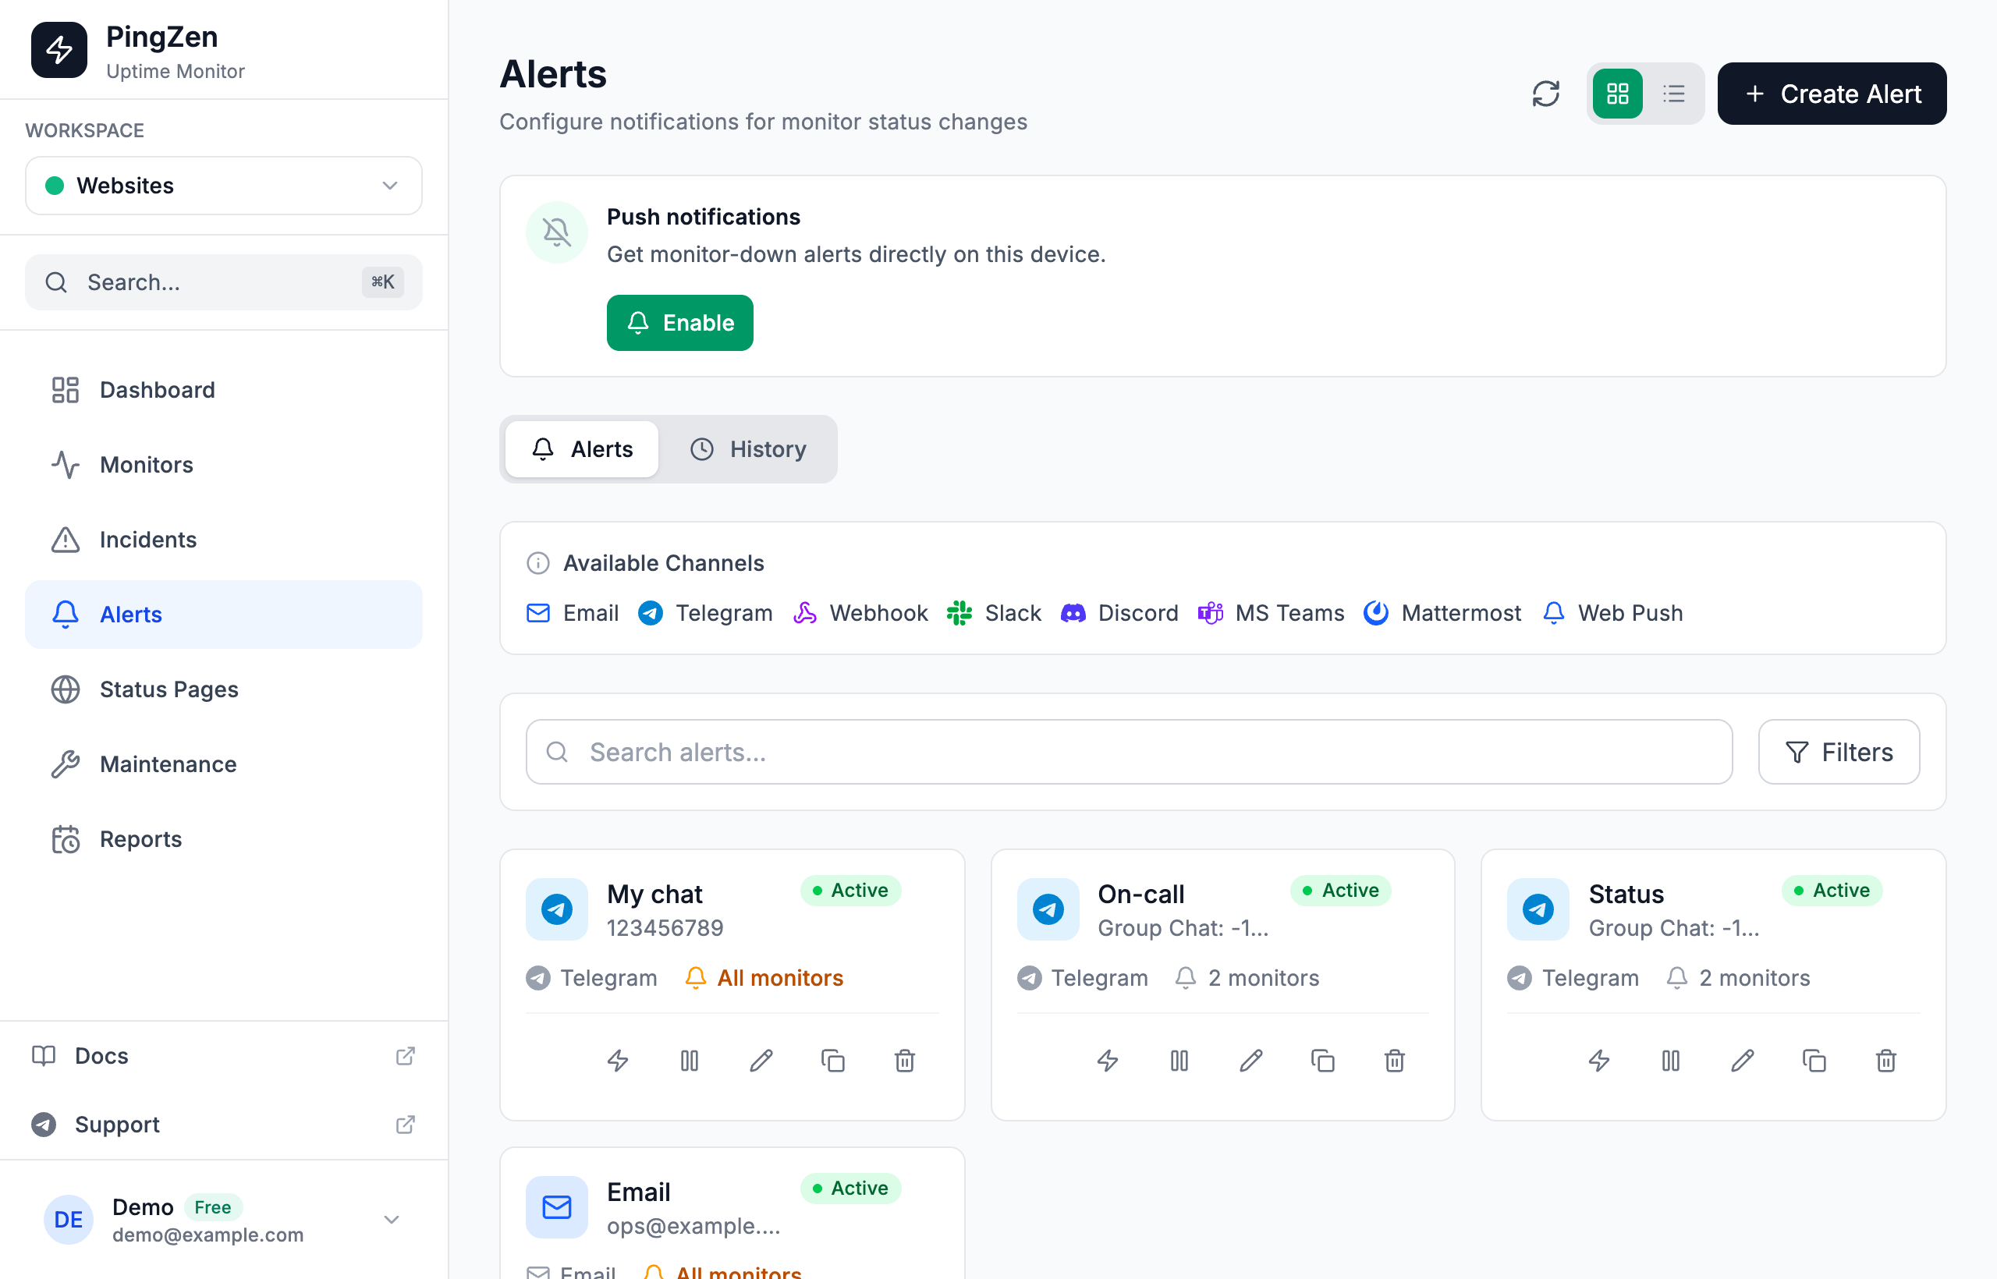1997x1279 pixels.
Task: Open Support link
Action: click(x=223, y=1124)
